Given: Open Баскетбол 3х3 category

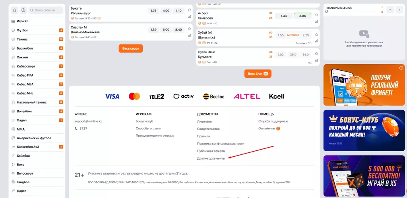Looking at the screenshot, I should pyautogui.click(x=37, y=147).
